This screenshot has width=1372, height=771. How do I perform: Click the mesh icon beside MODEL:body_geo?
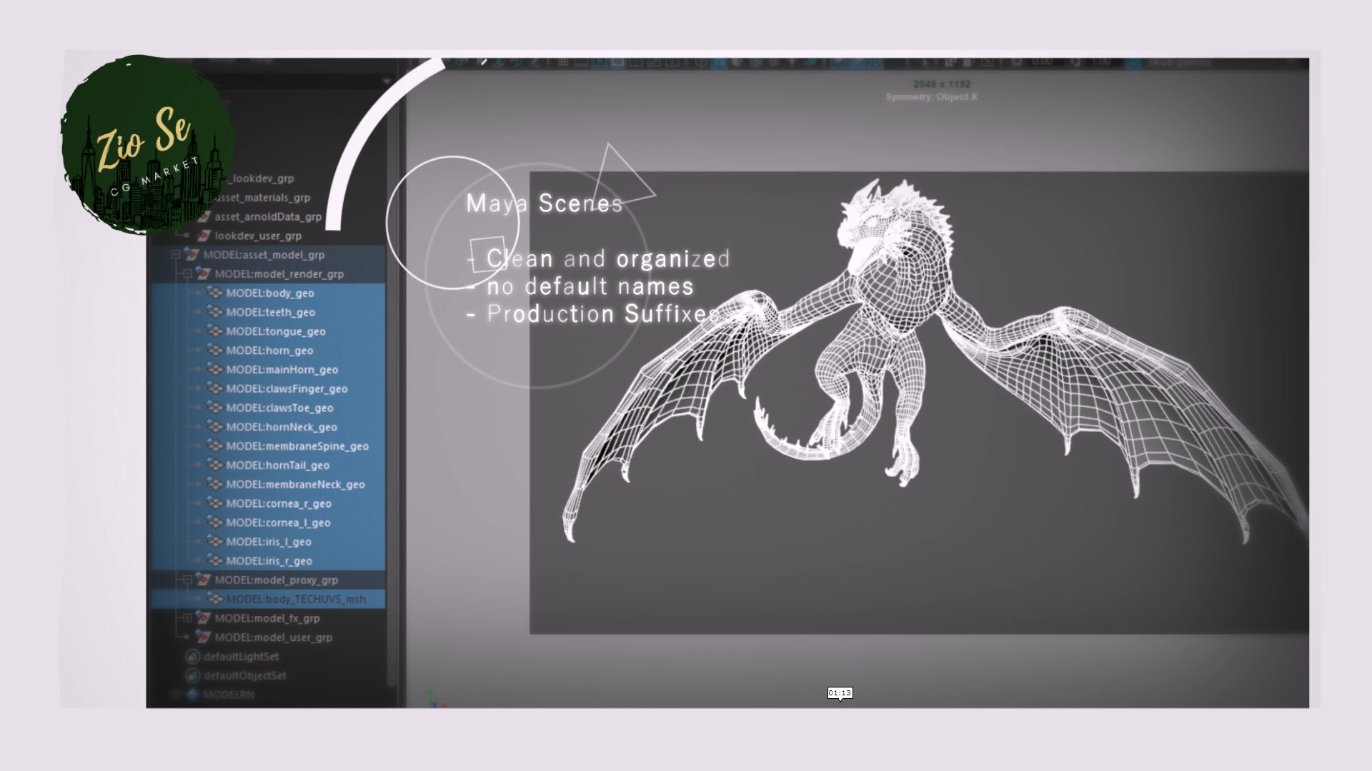click(214, 293)
